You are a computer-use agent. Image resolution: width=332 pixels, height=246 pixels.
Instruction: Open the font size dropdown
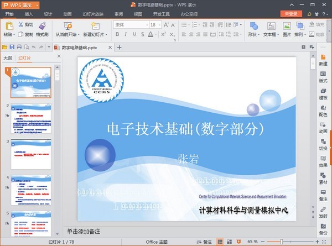point(160,25)
